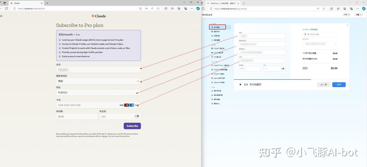Select the WildCard browser tab
This screenshot has width=367, height=167.
click(x=222, y=3)
